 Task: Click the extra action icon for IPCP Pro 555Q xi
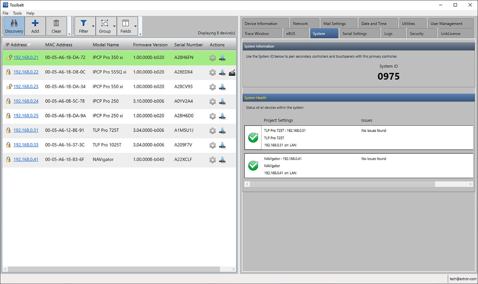pos(232,73)
